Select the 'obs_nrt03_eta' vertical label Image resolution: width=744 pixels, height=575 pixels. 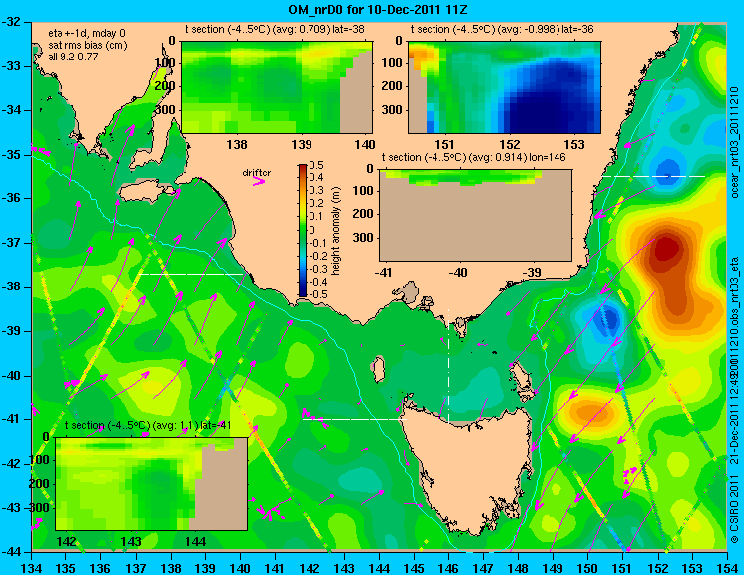point(735,293)
